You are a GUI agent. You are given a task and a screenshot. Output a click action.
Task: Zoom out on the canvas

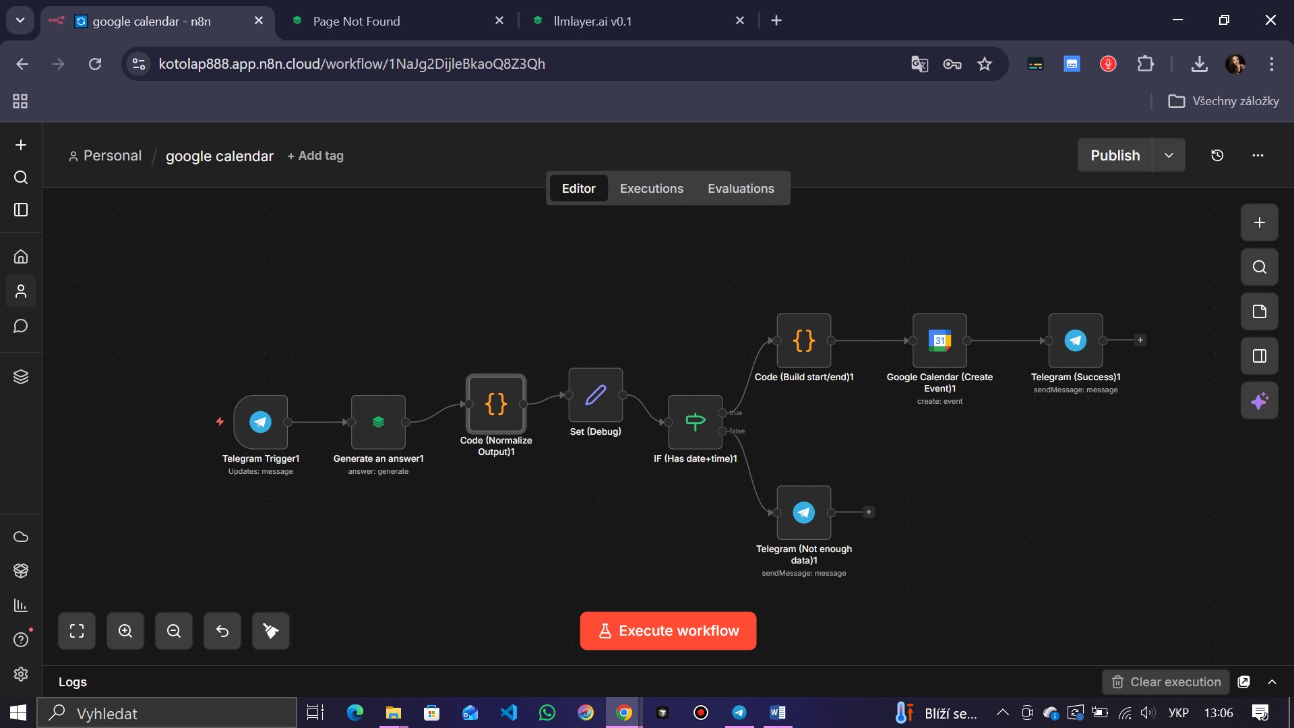(x=174, y=631)
